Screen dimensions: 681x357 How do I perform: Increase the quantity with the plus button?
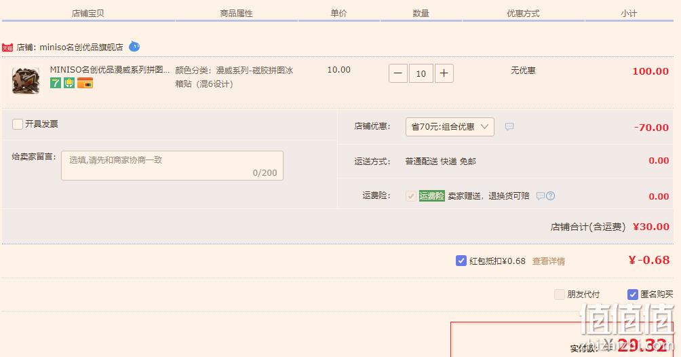tap(444, 73)
